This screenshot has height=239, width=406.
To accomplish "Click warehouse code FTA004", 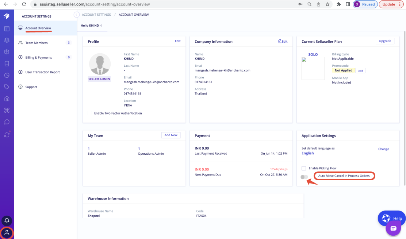I will pyautogui.click(x=202, y=216).
